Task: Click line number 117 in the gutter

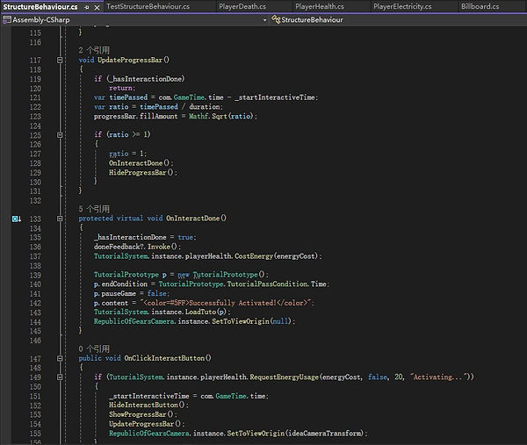Action: pyautogui.click(x=35, y=61)
